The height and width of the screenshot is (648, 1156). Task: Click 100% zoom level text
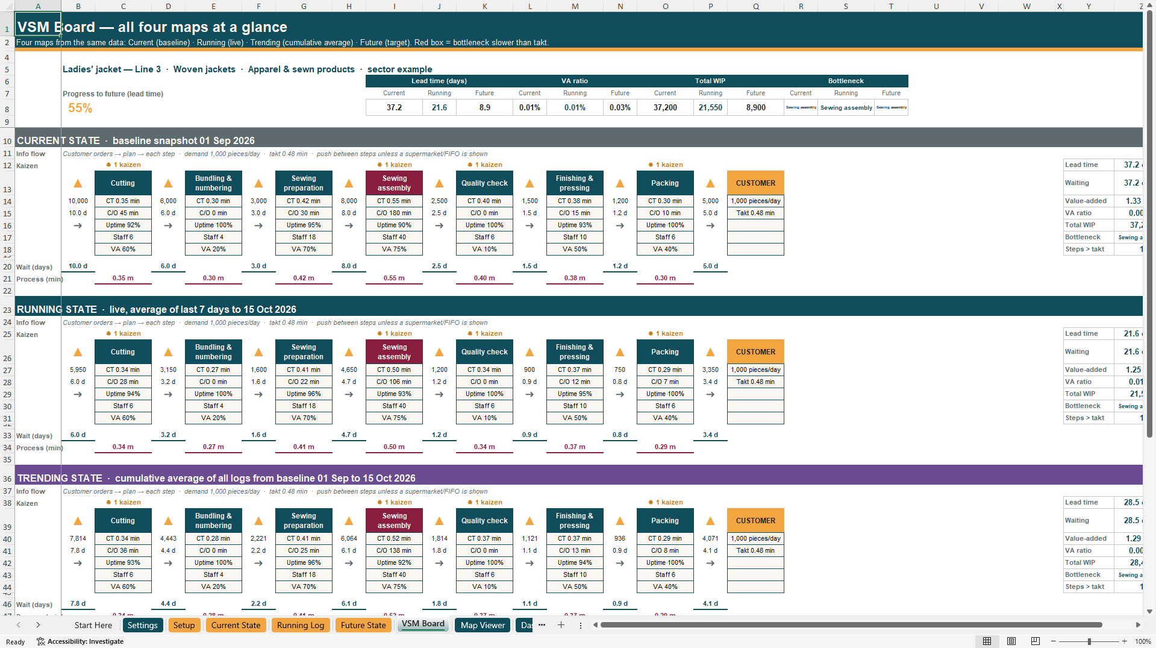pyautogui.click(x=1143, y=641)
